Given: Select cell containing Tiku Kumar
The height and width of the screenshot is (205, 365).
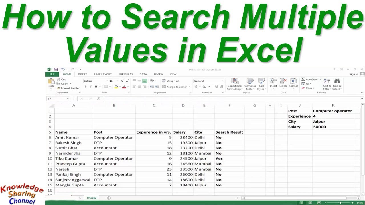Looking at the screenshot, I should pyautogui.click(x=74, y=159).
